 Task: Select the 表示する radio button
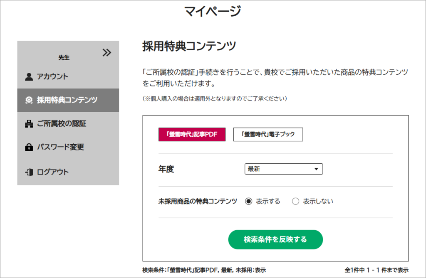[x=249, y=202]
